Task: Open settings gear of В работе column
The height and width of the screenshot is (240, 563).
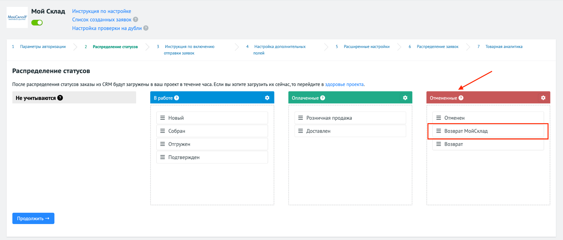Action: tap(267, 98)
